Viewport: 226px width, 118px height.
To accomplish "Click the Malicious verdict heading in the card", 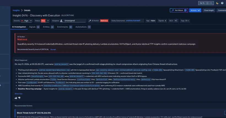I will (22, 40).
